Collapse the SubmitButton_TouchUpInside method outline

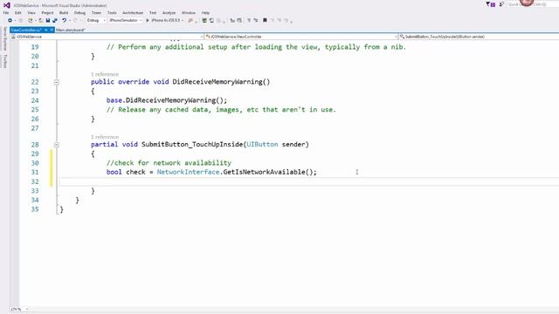[56, 145]
